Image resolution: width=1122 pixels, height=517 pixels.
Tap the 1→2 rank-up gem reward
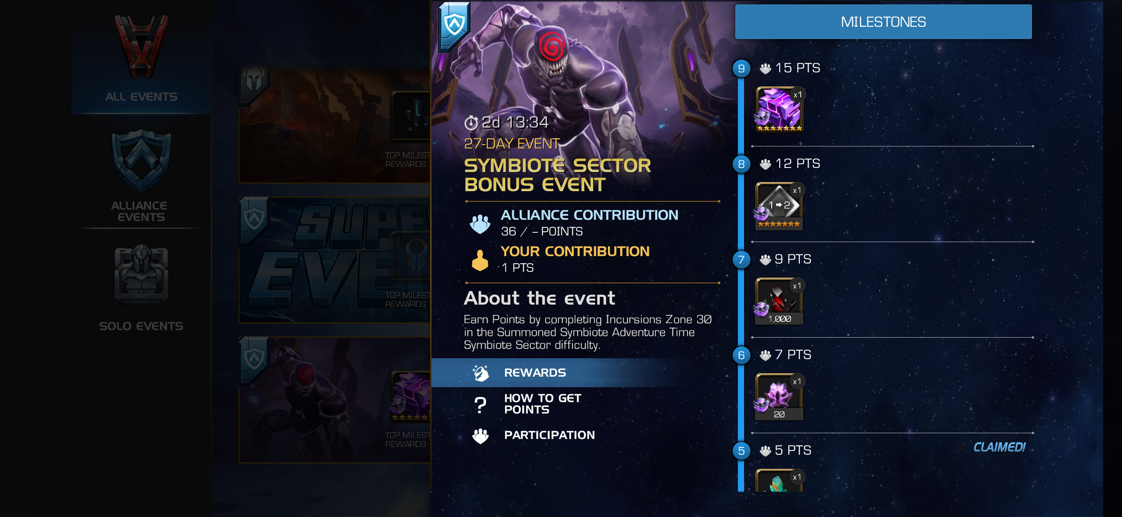point(779,206)
